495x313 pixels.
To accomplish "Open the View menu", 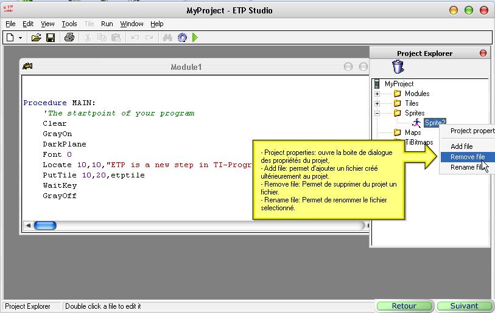I will (x=47, y=24).
